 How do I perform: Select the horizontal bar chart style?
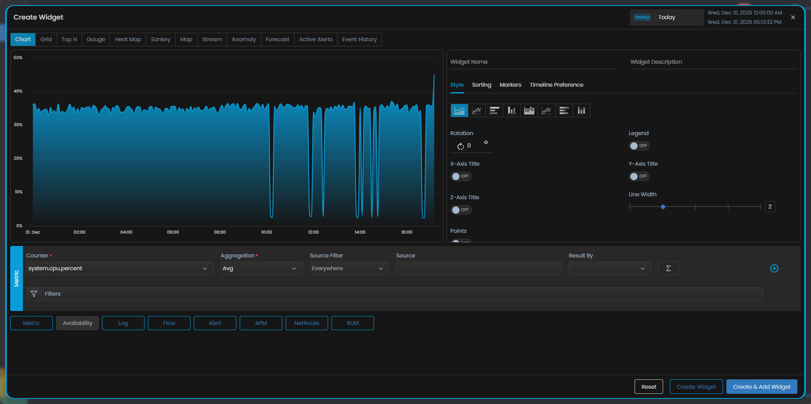point(494,110)
